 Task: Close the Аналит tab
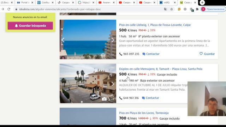click(x=114, y=2)
